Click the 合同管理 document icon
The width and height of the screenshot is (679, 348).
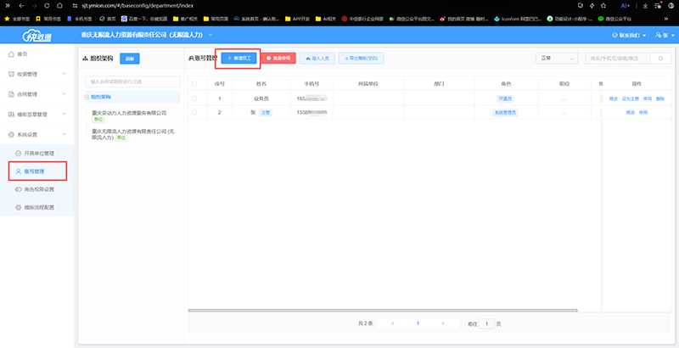click(9, 94)
